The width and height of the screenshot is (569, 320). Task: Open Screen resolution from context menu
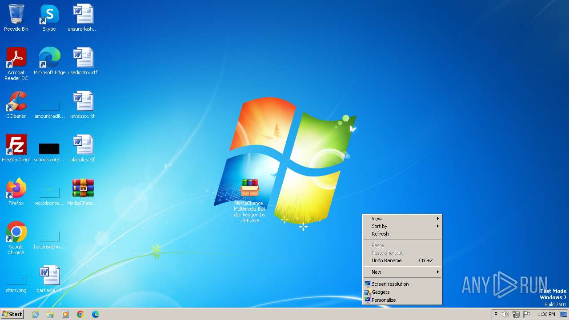tap(402, 284)
